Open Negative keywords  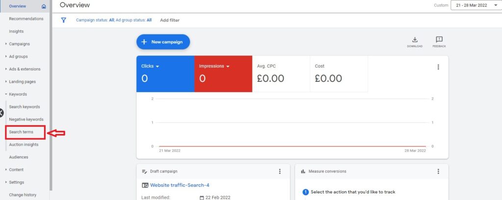click(26, 119)
